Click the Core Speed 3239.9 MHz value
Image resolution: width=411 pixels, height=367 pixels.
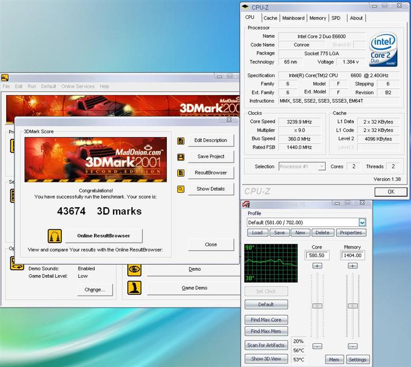(300, 122)
